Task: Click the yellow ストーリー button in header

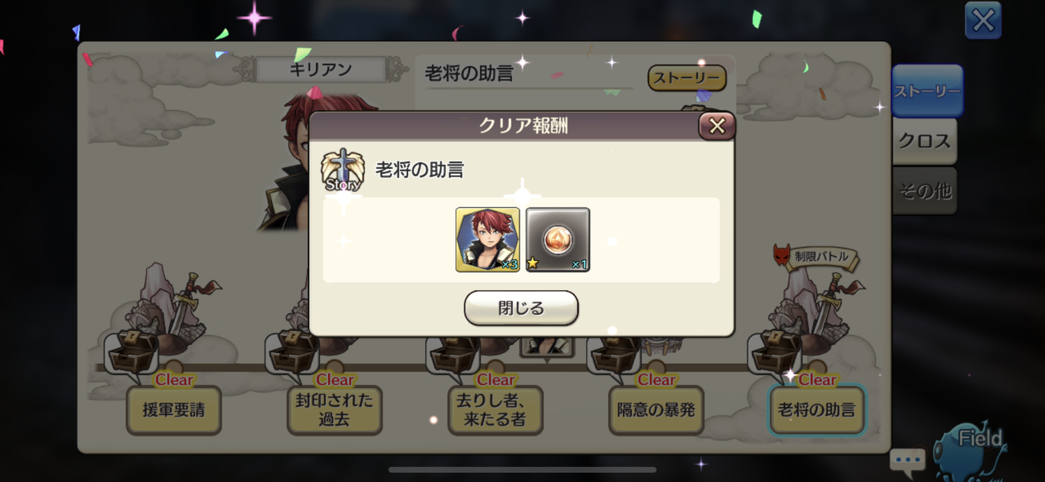Action: pos(687,79)
